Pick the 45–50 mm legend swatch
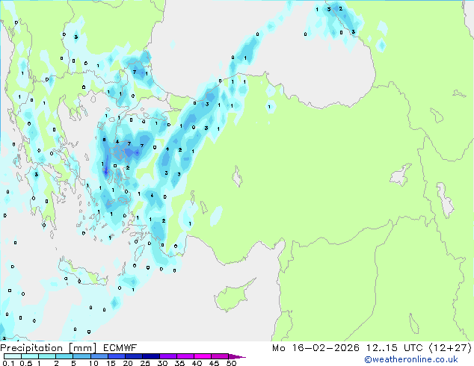Screen dimensions: 474x366 coord(220,356)
